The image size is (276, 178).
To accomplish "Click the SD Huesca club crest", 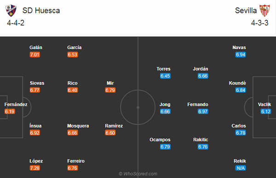I will pyautogui.click(x=11, y=11).
